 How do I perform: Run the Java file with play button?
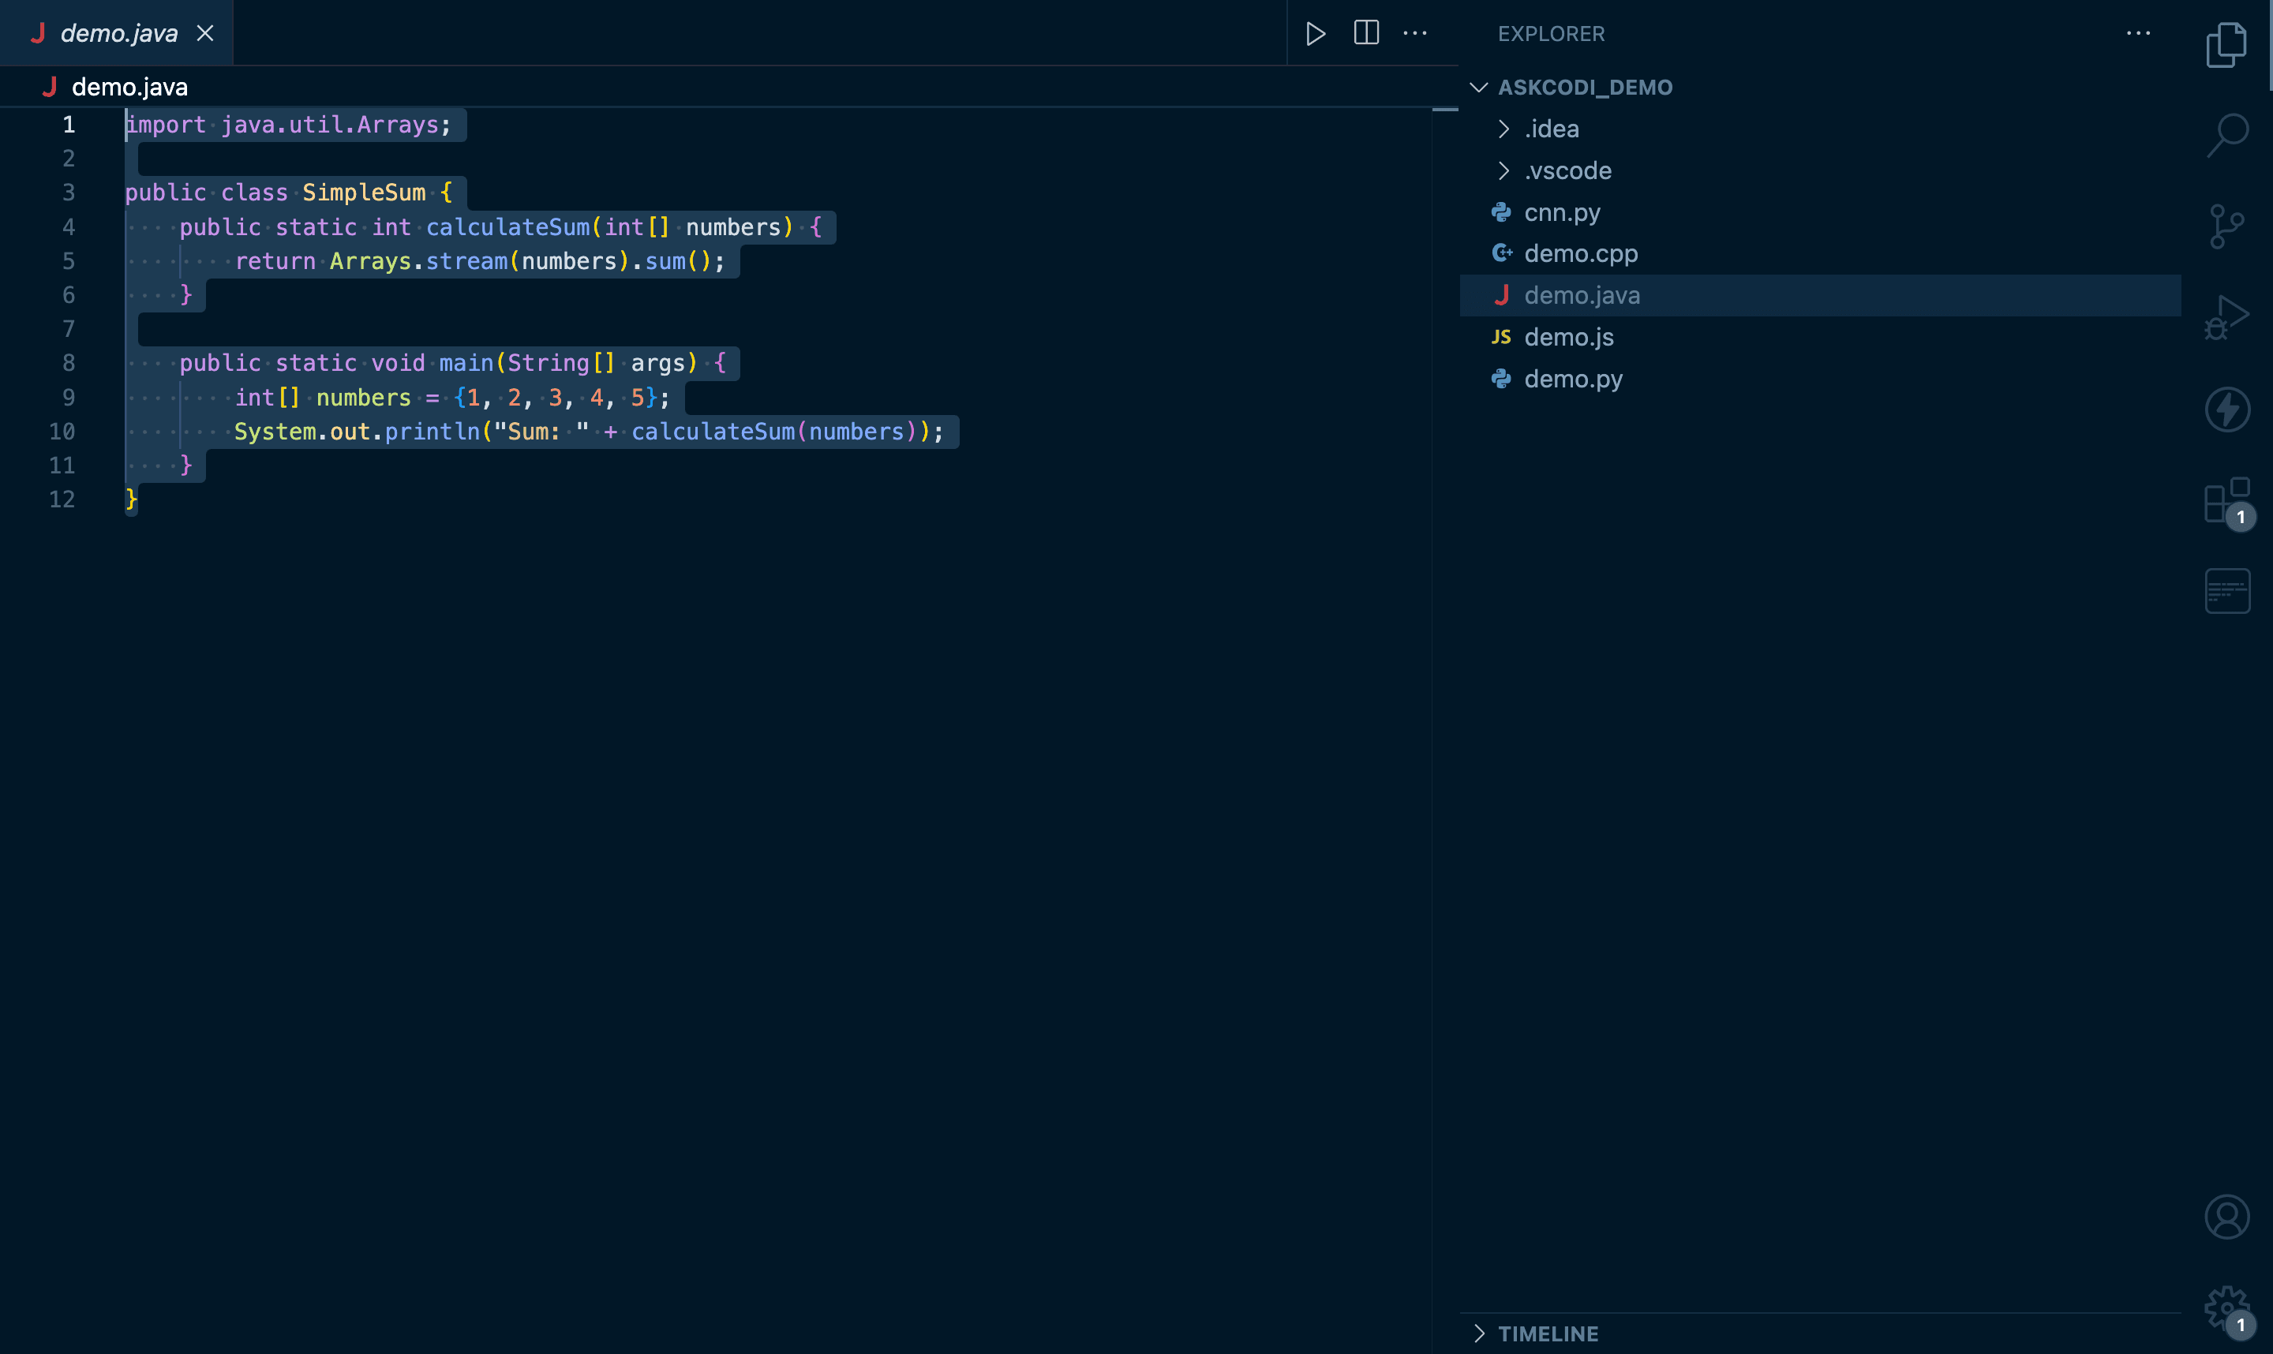[1315, 34]
